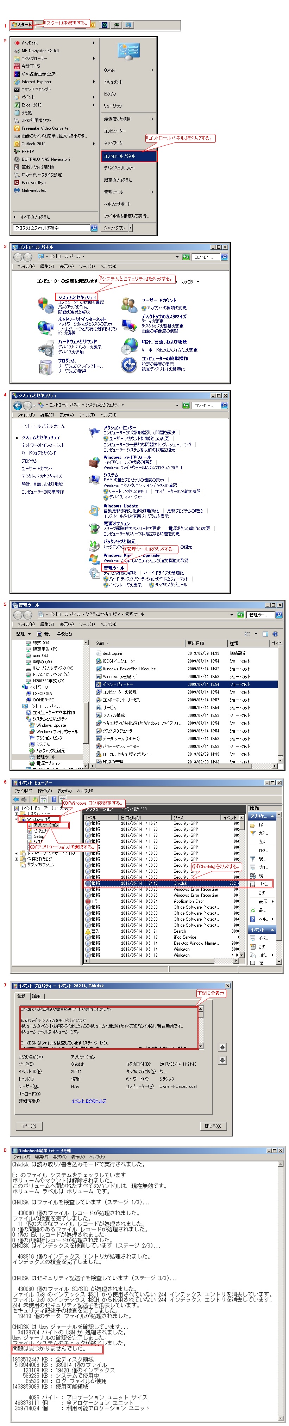This screenshot has height=1426, width=289.
Task: Open メモ帳 from the Start menu list
Action: tap(26, 112)
